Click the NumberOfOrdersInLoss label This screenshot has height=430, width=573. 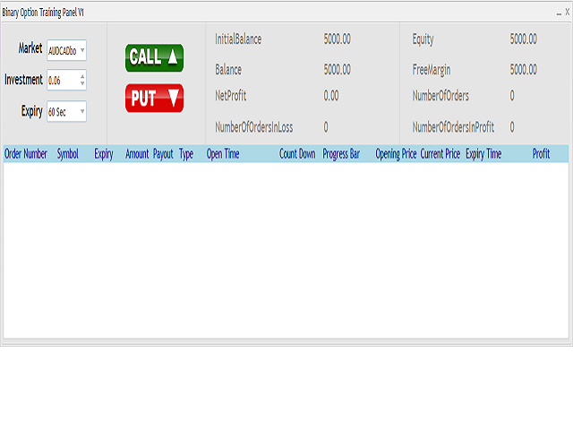tap(254, 127)
